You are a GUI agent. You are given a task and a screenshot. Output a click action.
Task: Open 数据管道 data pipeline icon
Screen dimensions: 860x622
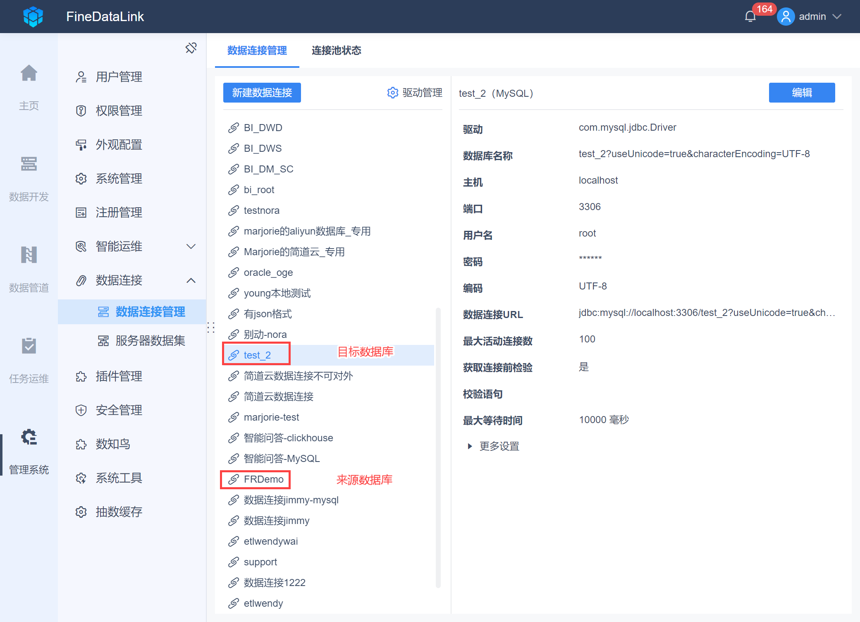29,255
